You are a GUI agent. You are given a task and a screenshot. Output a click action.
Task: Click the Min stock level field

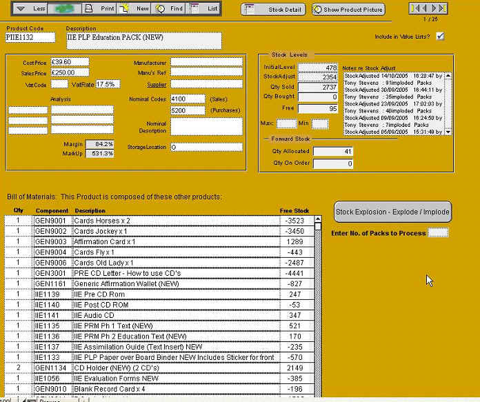(320, 124)
